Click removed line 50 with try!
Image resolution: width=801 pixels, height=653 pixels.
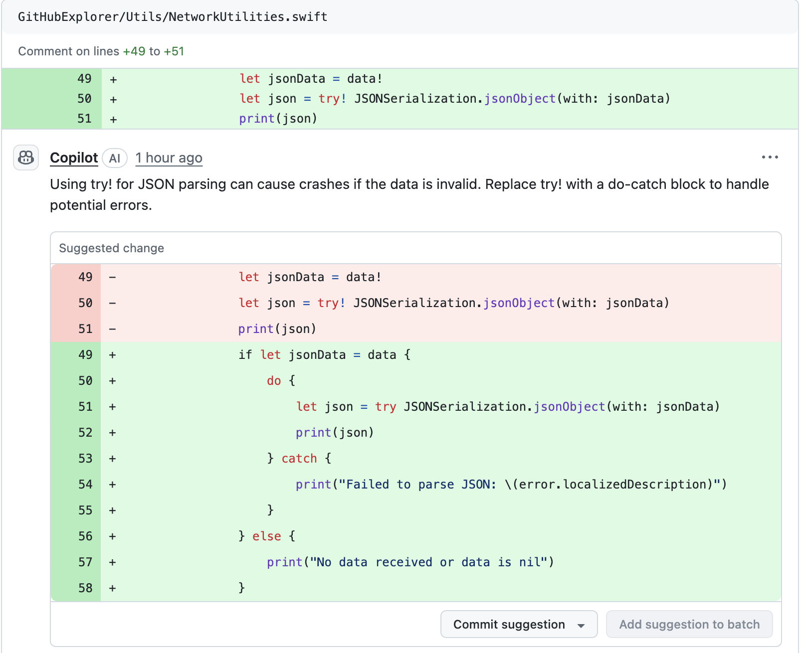tap(416, 303)
